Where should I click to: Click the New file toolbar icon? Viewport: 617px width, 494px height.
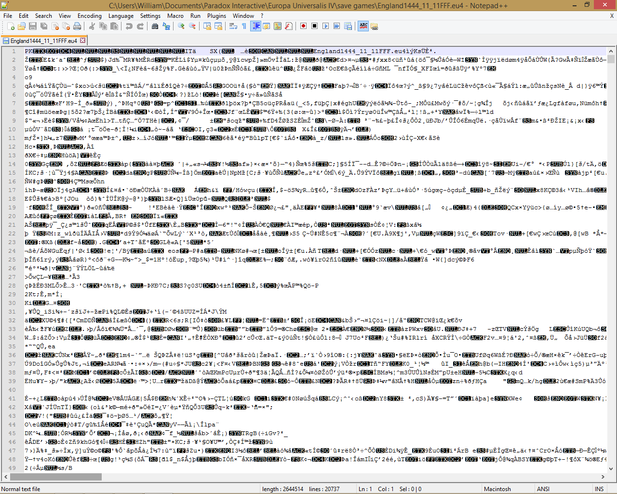click(11, 26)
